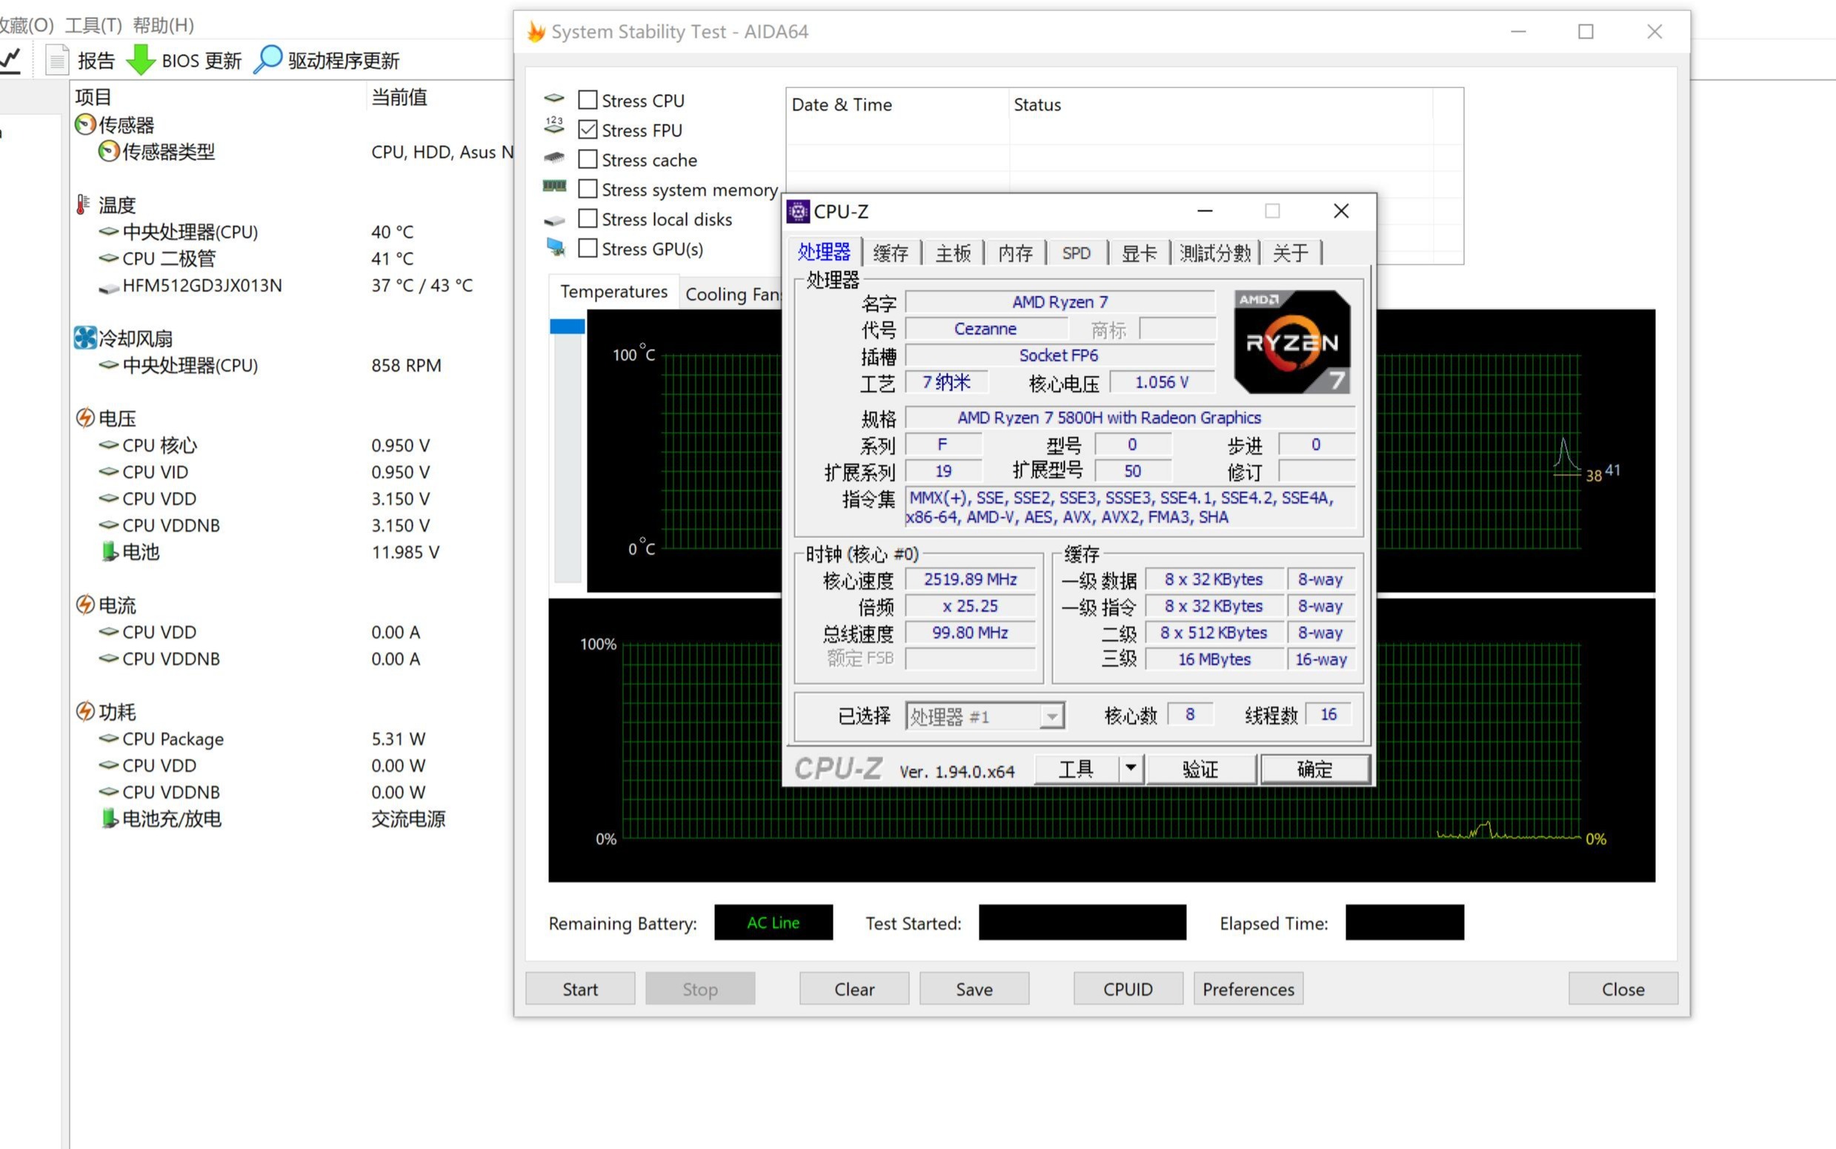Click the 电压 voltage section icon
This screenshot has height=1149, width=1836.
click(x=85, y=418)
